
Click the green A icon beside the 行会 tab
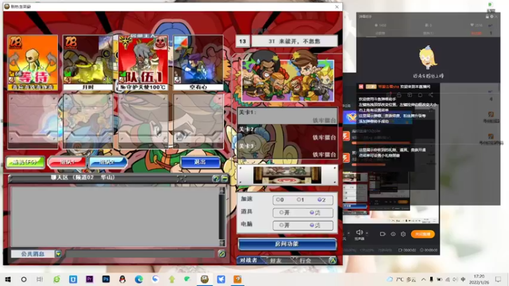[332, 260]
